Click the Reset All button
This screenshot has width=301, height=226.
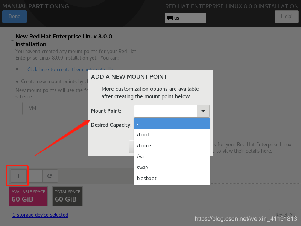click(285, 214)
